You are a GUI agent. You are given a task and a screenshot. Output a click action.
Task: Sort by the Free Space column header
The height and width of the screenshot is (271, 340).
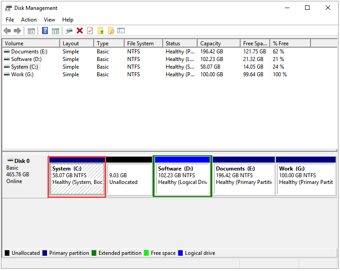coord(255,44)
